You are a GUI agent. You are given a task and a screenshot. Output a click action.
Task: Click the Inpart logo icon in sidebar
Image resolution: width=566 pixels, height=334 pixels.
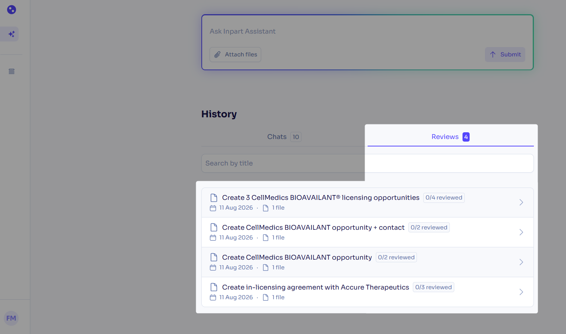12,10
